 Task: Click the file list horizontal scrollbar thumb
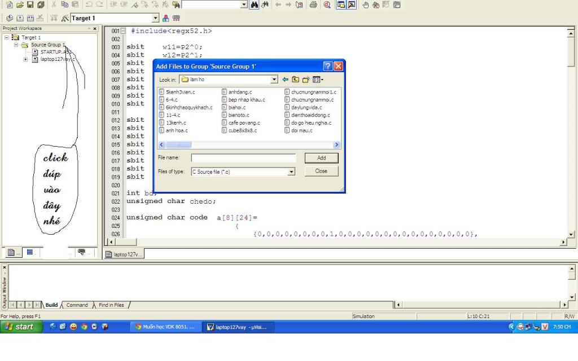[x=178, y=145]
